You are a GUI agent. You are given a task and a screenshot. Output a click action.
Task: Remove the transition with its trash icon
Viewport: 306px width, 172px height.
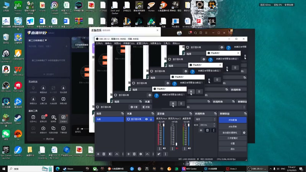coord(207,130)
